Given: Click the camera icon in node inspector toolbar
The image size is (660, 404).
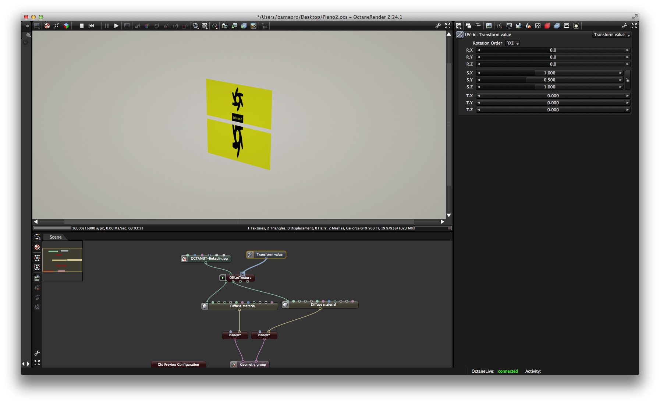Looking at the screenshot, I should point(499,26).
